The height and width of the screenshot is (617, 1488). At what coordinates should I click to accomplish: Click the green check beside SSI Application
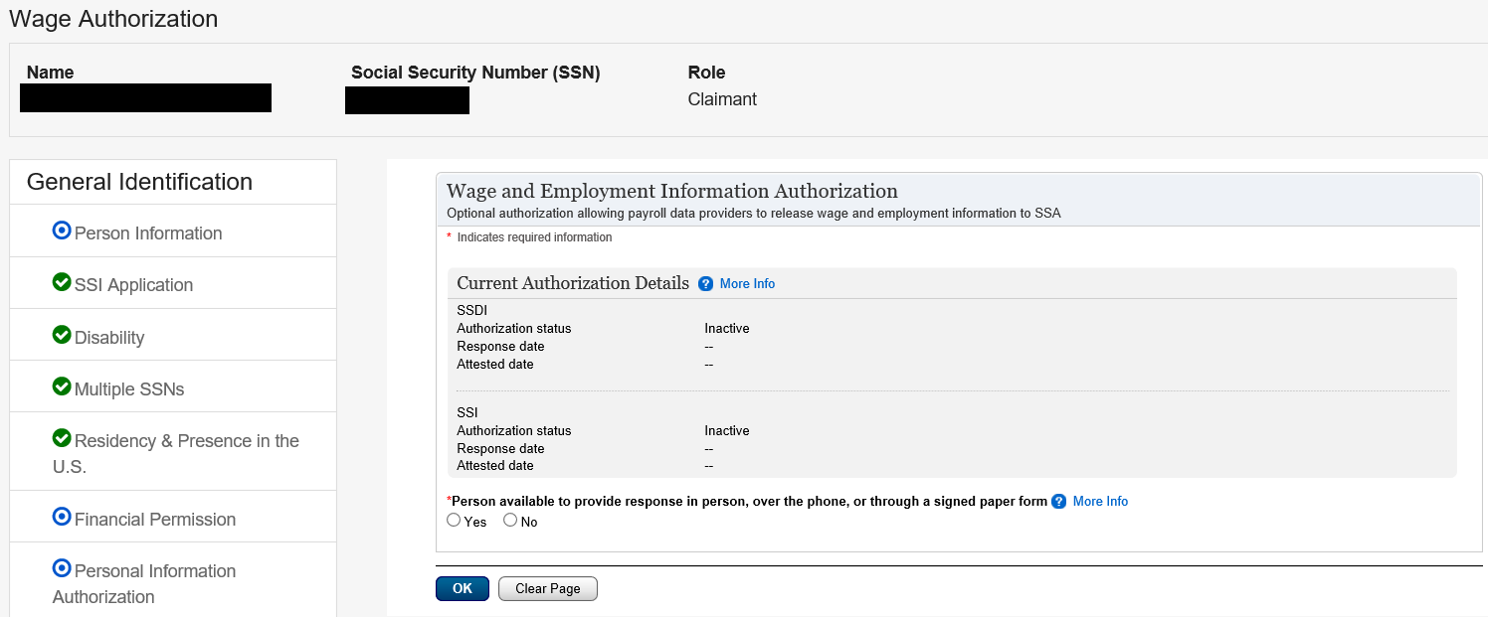pos(62,282)
